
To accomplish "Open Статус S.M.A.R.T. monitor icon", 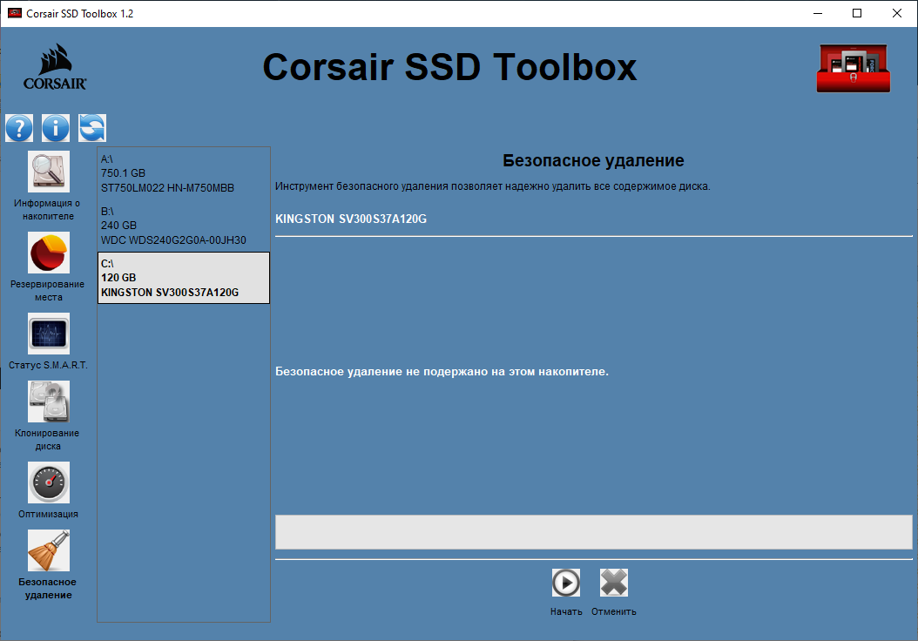I will [x=49, y=333].
